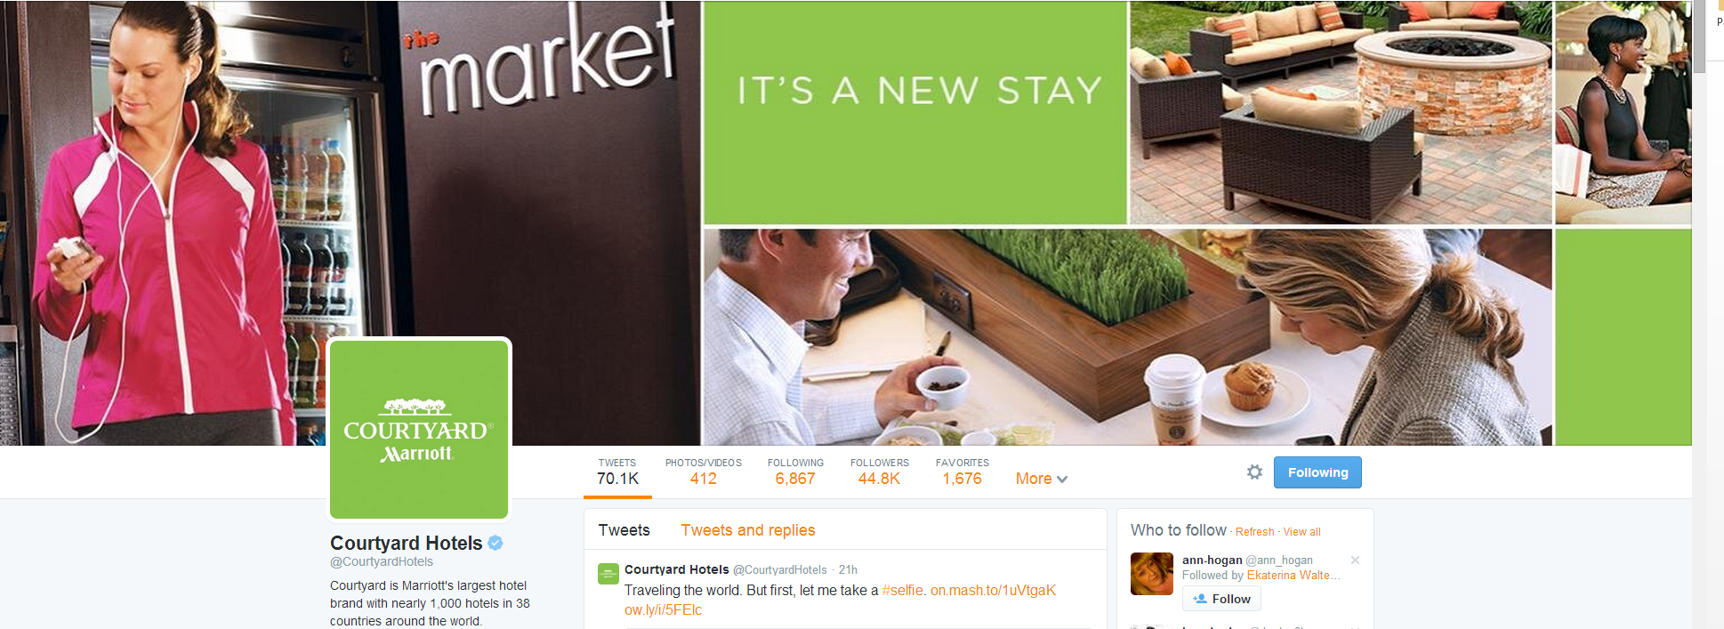
Task: Click ann-hogan's profile photo thumbnail
Action: tap(1152, 574)
